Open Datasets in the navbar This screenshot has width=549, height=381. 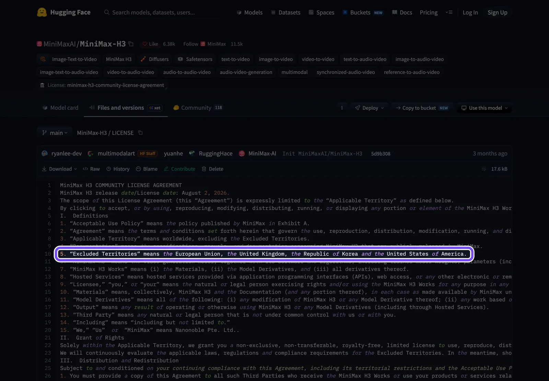[x=285, y=12]
